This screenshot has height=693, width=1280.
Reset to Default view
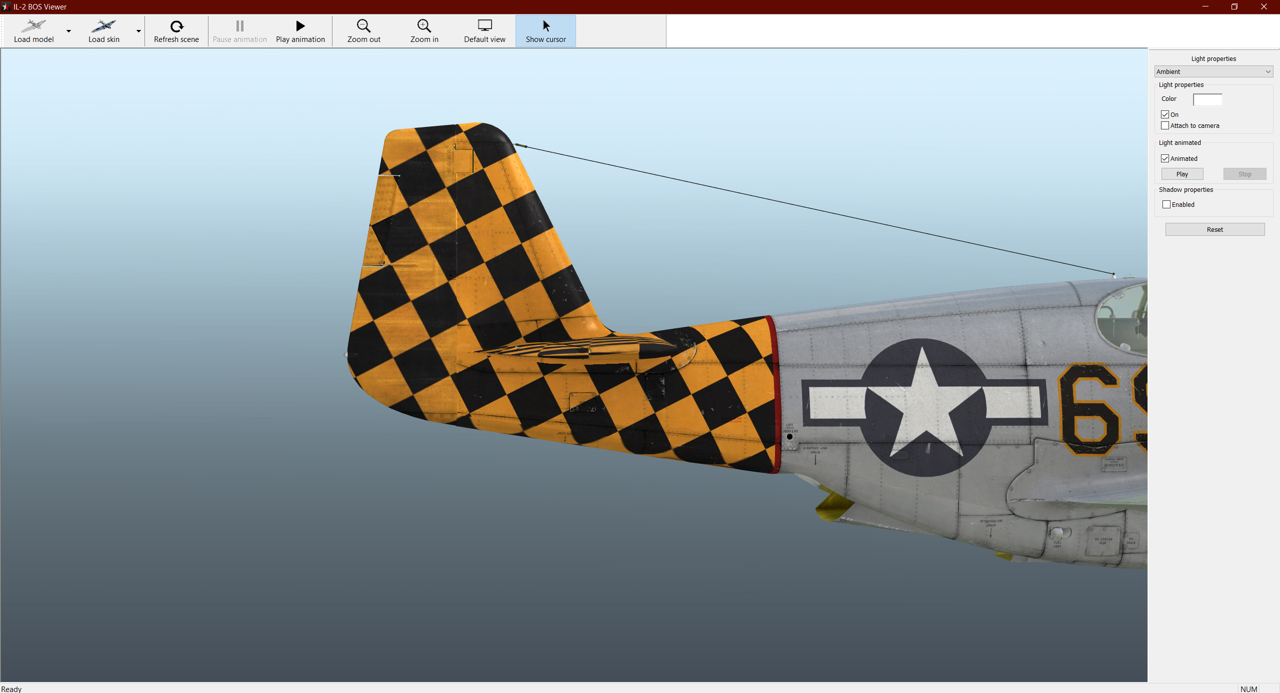pos(484,31)
